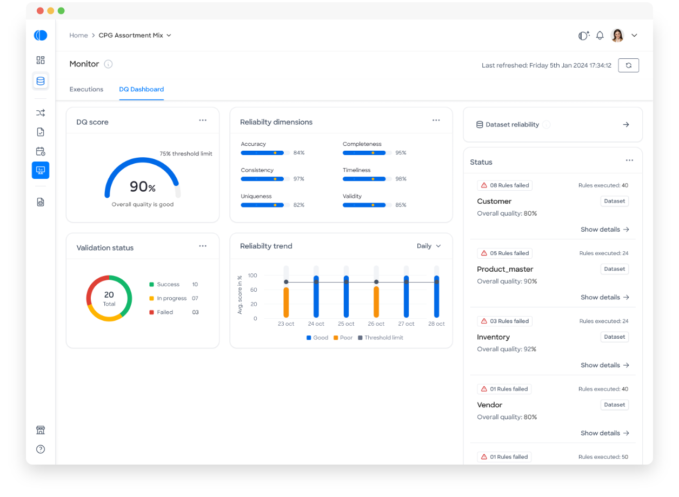Viewport: 679px width, 497px height.
Task: Toggle the Threshold limit legend item
Action: point(381,338)
